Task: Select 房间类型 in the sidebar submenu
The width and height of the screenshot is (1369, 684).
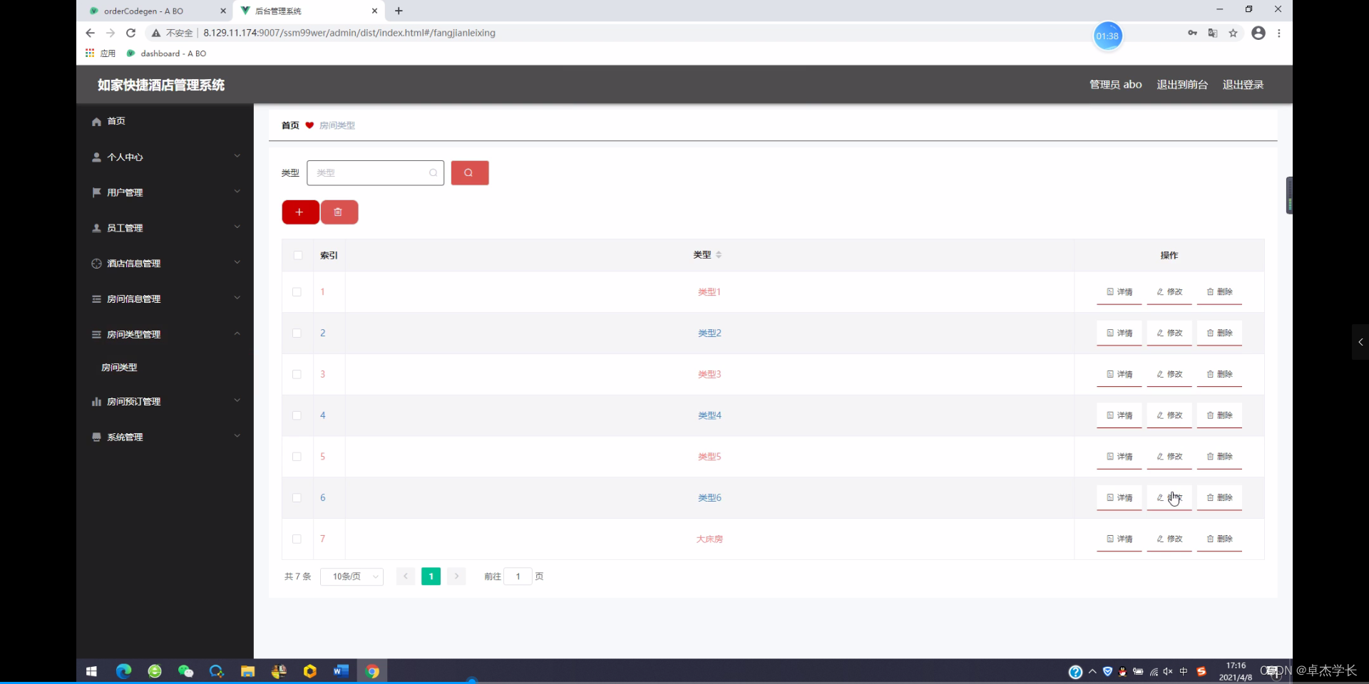Action: point(119,367)
